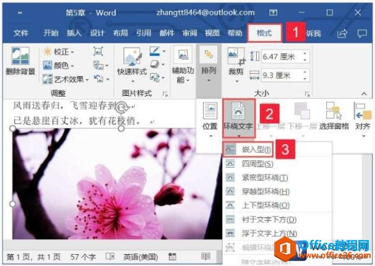Open the 大小 size dialog launcher
Image resolution: width=375 pixels, height=266 pixels.
pos(308,94)
